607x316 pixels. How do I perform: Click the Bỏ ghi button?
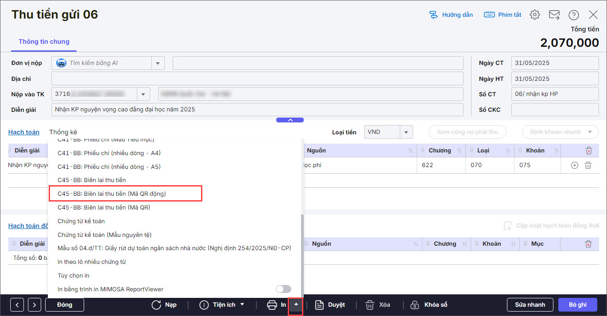coord(578,305)
